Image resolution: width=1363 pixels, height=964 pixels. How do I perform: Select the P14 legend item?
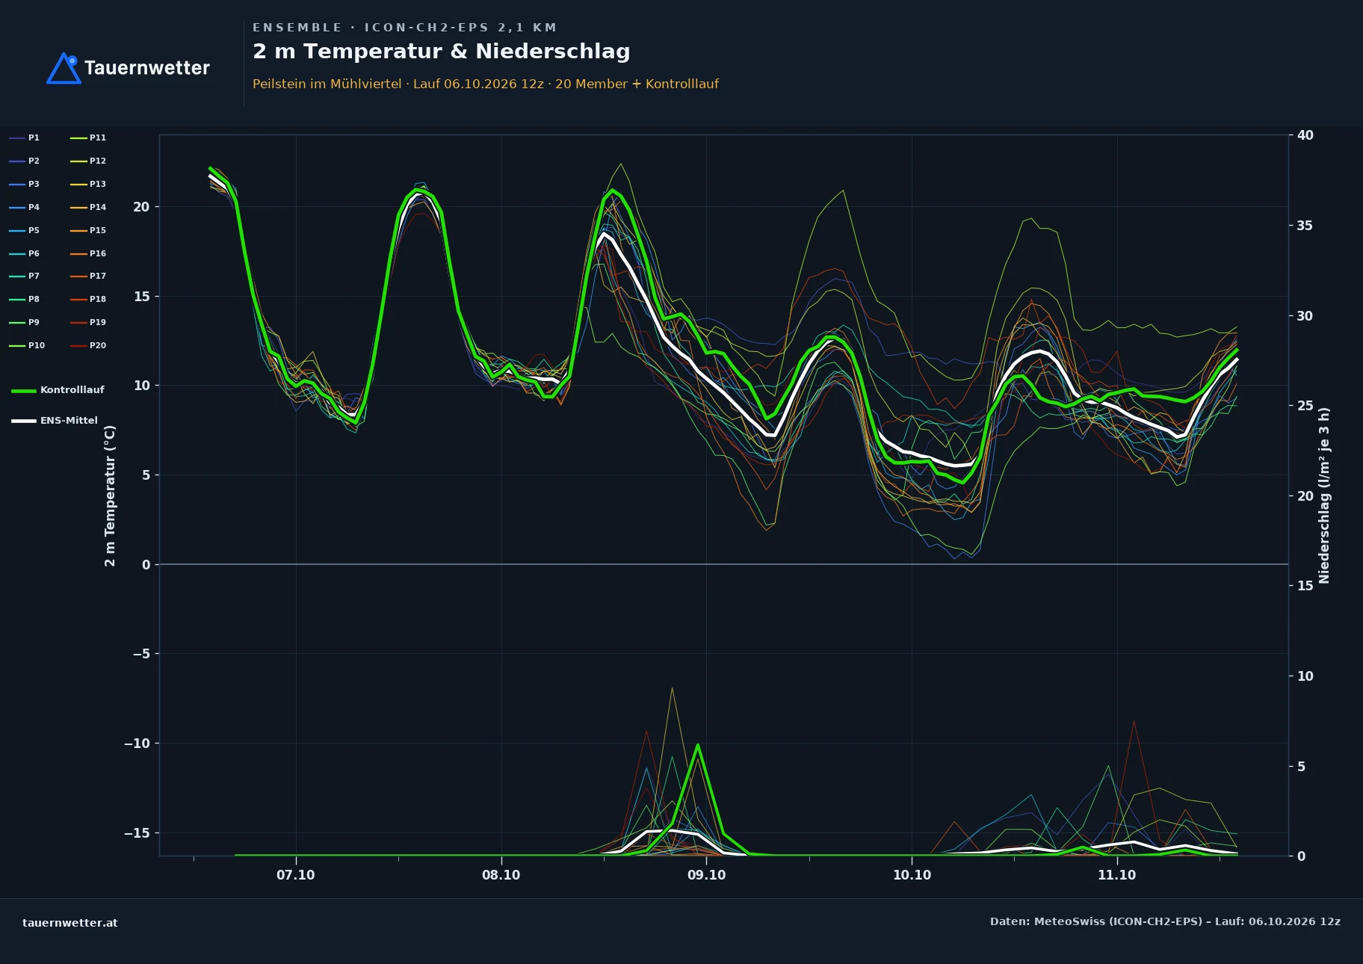88,207
